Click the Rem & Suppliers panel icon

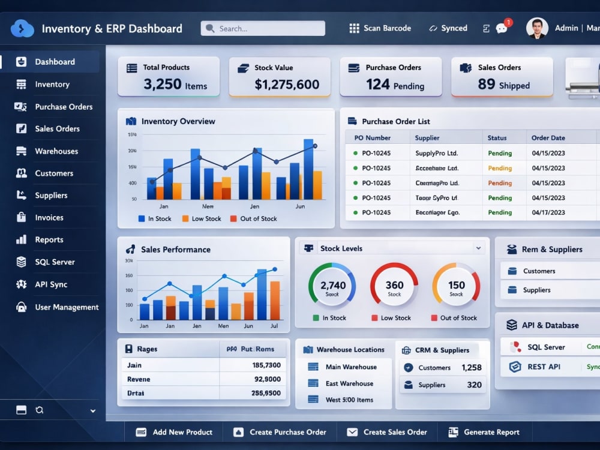click(512, 250)
